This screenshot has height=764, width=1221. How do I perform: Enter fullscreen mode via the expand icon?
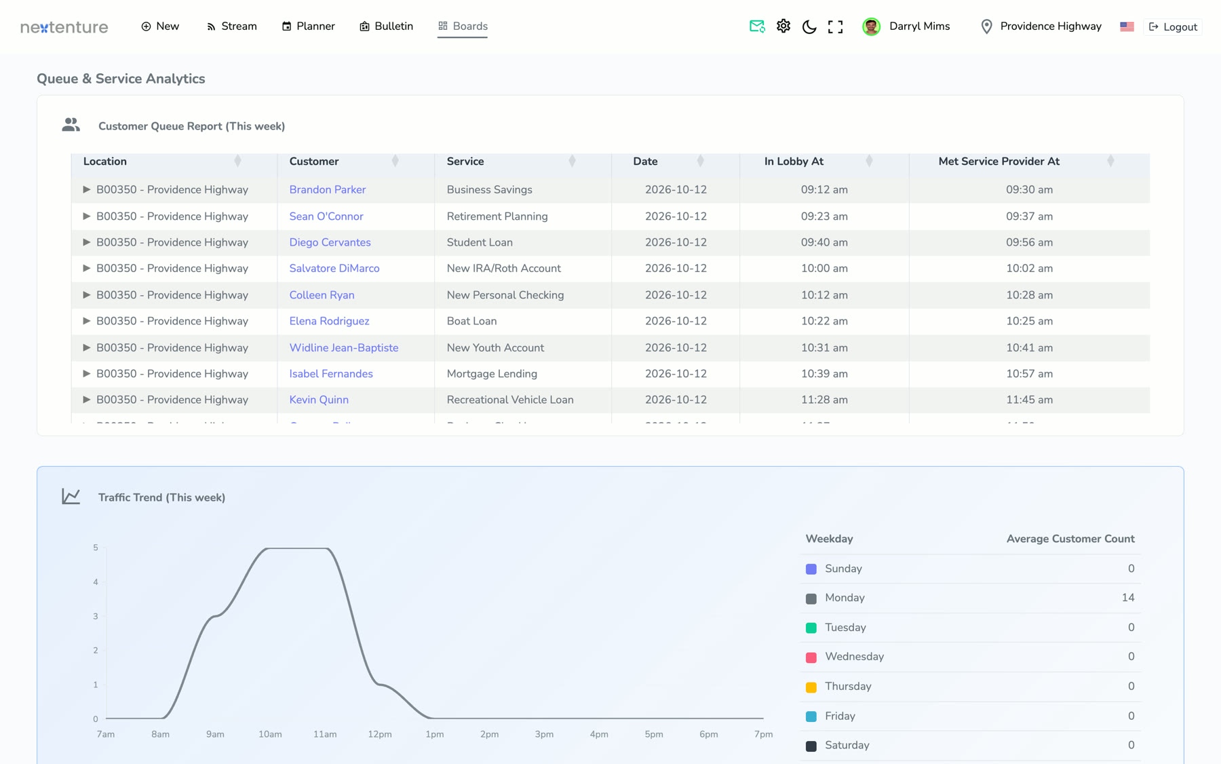pos(836,26)
